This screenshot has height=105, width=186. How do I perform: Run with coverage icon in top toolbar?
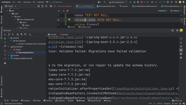[138, 2]
